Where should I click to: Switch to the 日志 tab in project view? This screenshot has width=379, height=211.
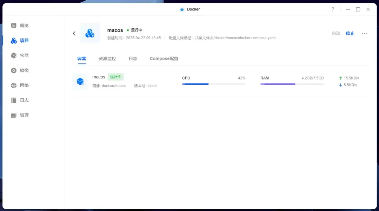133,58
